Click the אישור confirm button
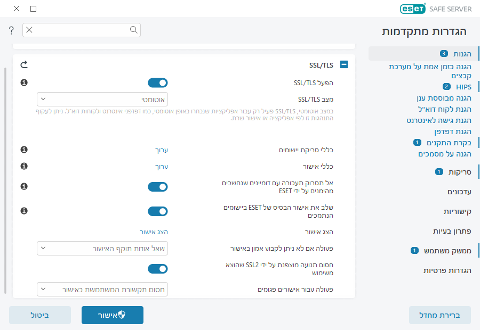 [113, 315]
